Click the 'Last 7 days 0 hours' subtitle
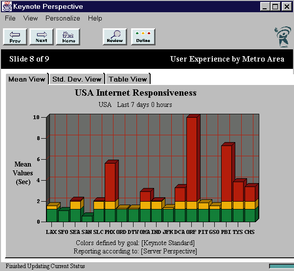294x271 pixels. tap(145, 104)
